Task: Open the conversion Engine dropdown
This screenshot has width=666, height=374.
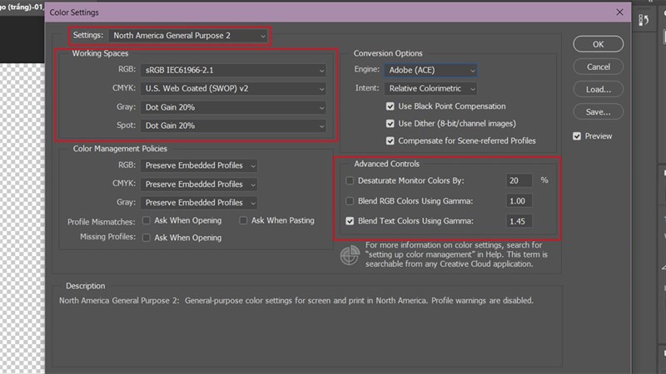Action: coord(431,71)
